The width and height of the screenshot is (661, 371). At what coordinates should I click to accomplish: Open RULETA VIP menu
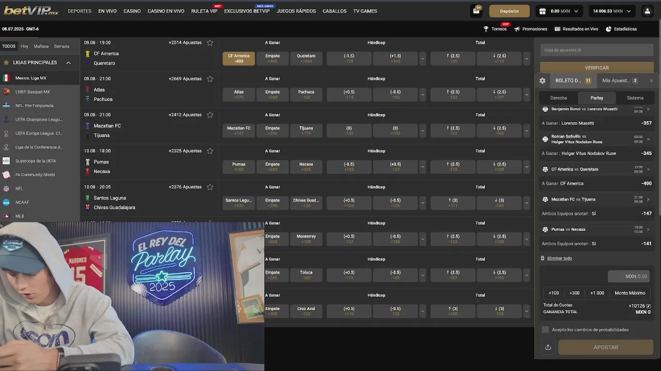click(204, 11)
